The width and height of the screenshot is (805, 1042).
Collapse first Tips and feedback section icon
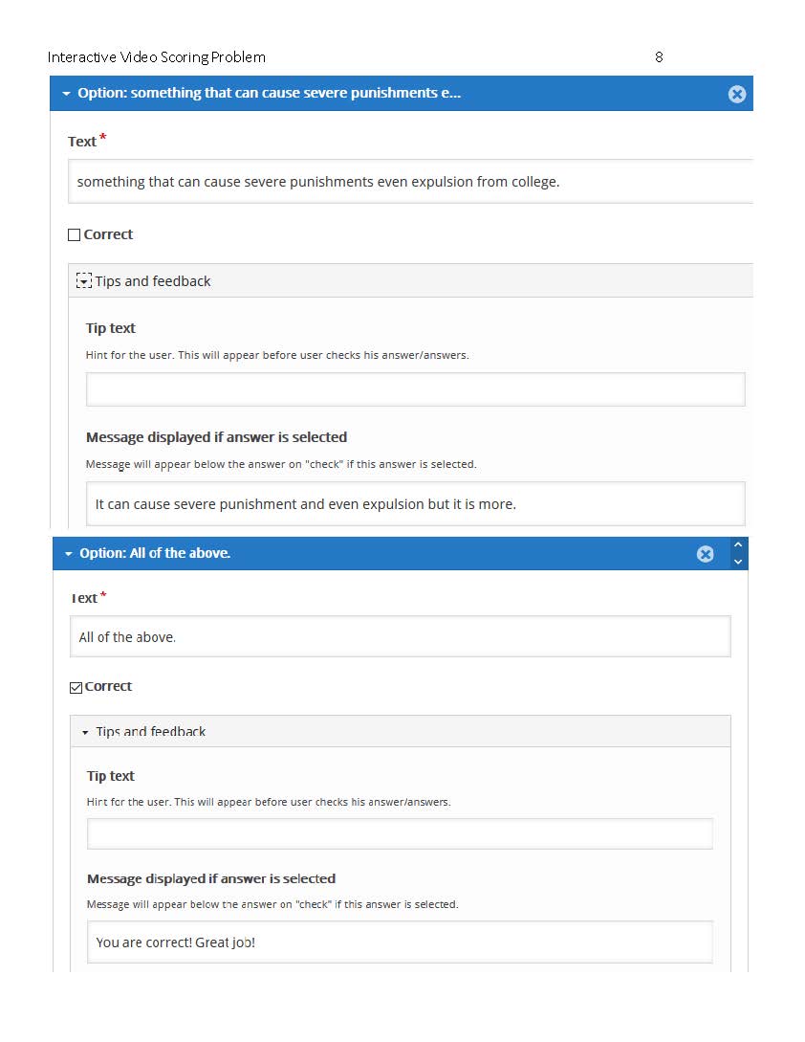tap(84, 281)
